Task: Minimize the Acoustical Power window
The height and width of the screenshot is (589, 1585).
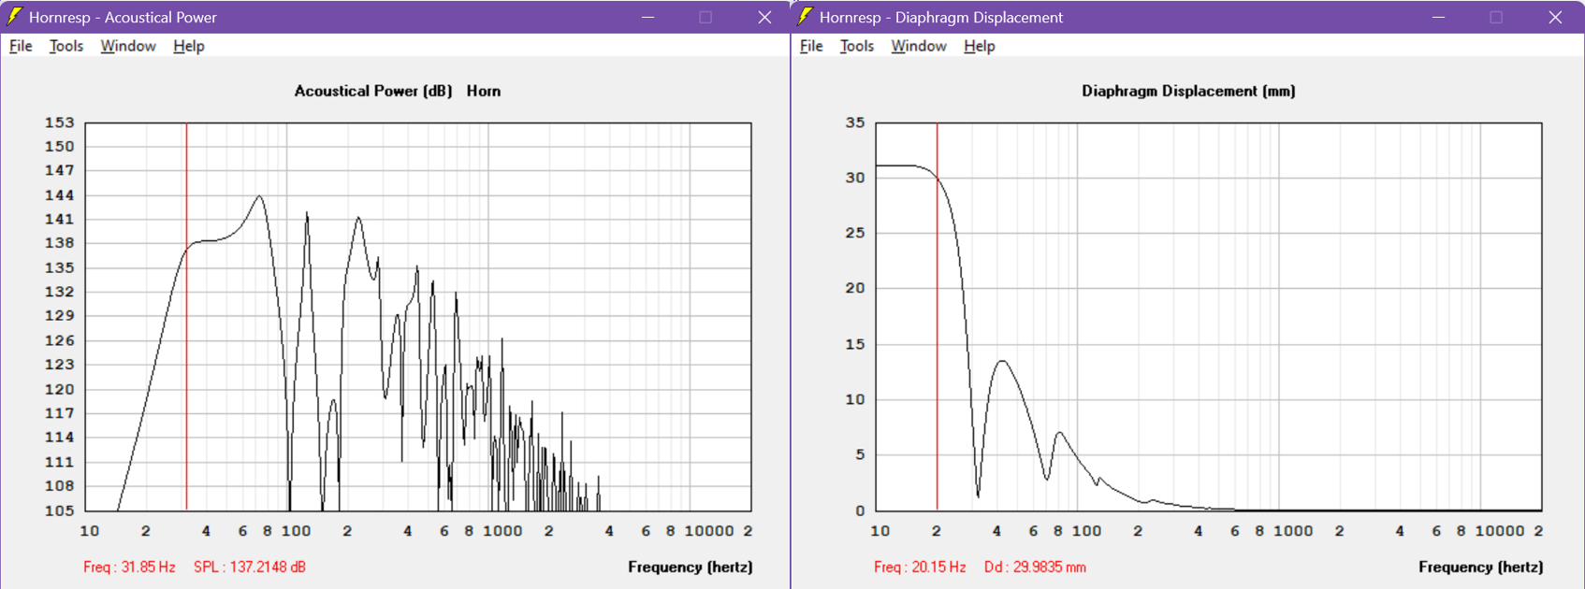Action: point(647,17)
